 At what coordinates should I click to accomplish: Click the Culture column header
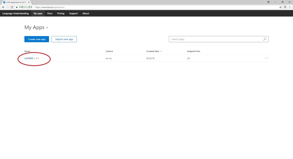click(x=109, y=51)
